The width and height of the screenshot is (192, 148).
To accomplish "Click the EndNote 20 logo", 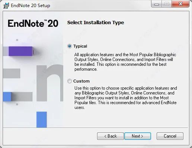I will [x=33, y=23].
